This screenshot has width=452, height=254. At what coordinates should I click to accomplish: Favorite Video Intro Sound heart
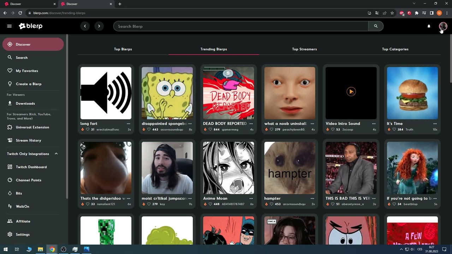pyautogui.click(x=333, y=129)
